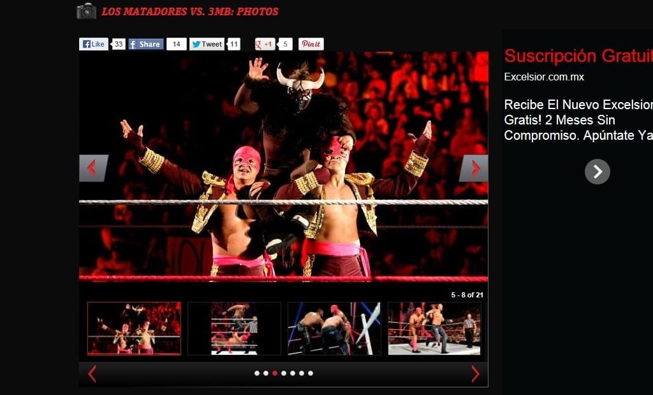Select the last pagination dot

pyautogui.click(x=311, y=373)
